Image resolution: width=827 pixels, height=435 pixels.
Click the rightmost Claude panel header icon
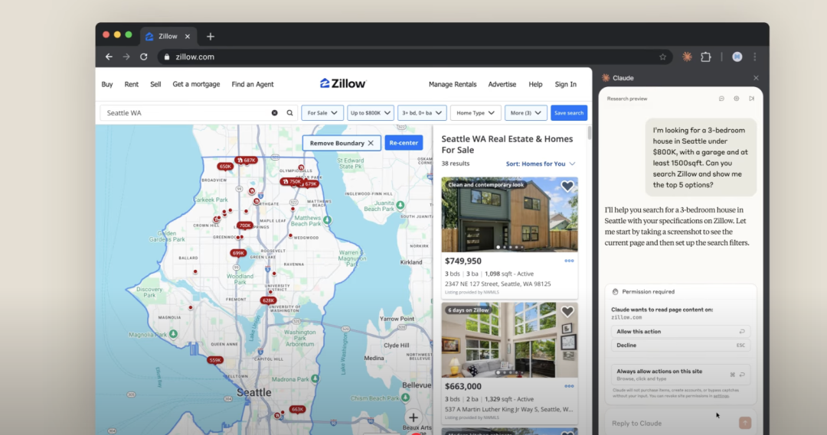752,99
